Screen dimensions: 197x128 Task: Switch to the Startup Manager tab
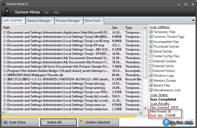pos(40,21)
